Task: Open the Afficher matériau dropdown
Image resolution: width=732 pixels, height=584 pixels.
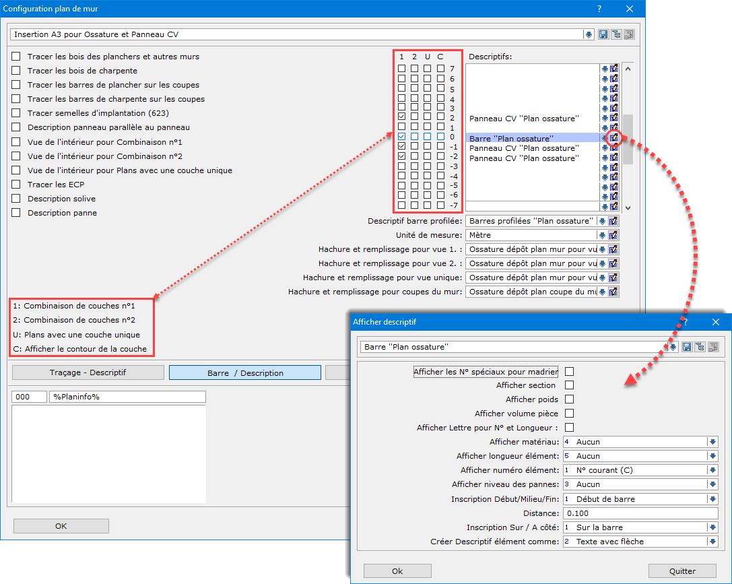Action: coord(712,442)
